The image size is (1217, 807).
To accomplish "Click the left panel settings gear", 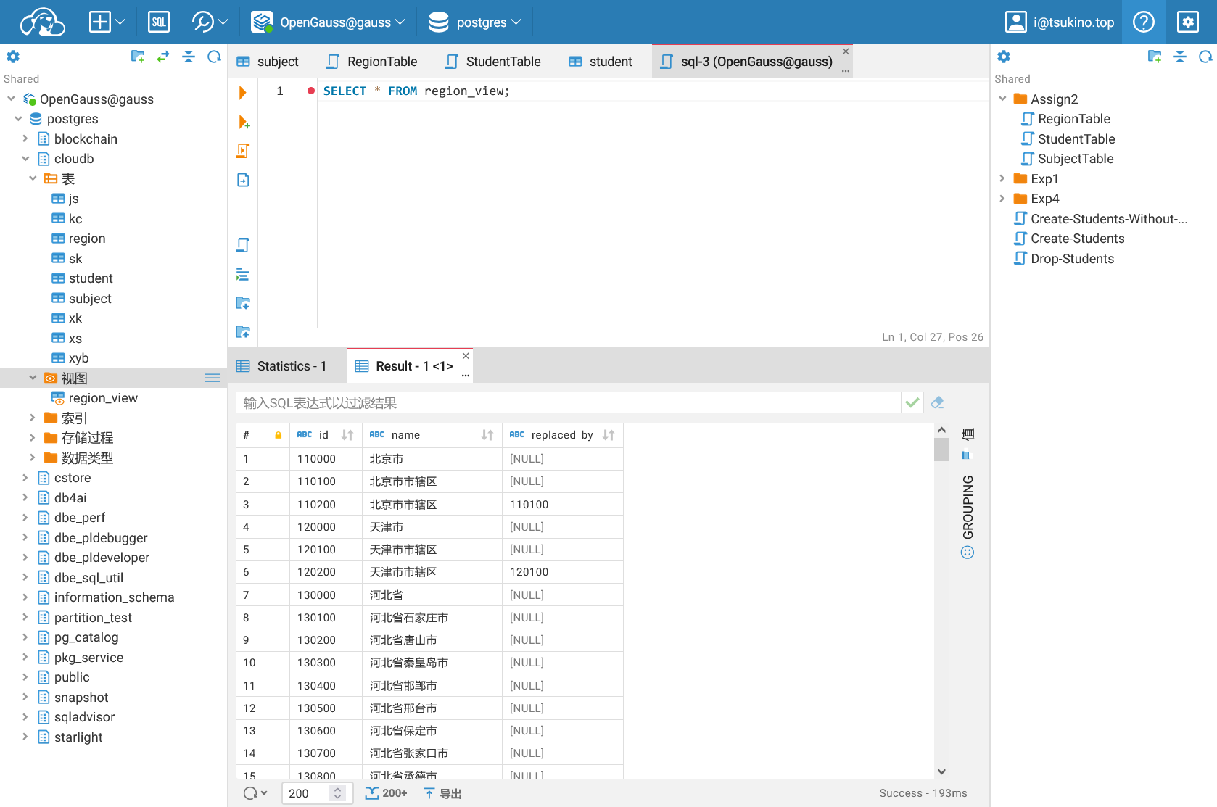I will tap(13, 57).
